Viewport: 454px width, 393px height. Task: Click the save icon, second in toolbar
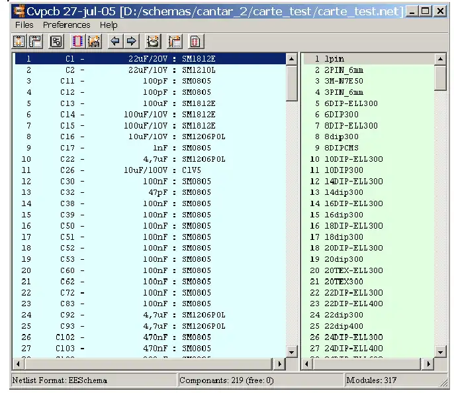34,41
